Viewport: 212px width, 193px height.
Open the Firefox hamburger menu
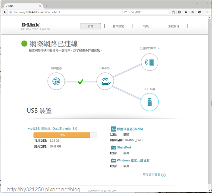click(x=207, y=12)
